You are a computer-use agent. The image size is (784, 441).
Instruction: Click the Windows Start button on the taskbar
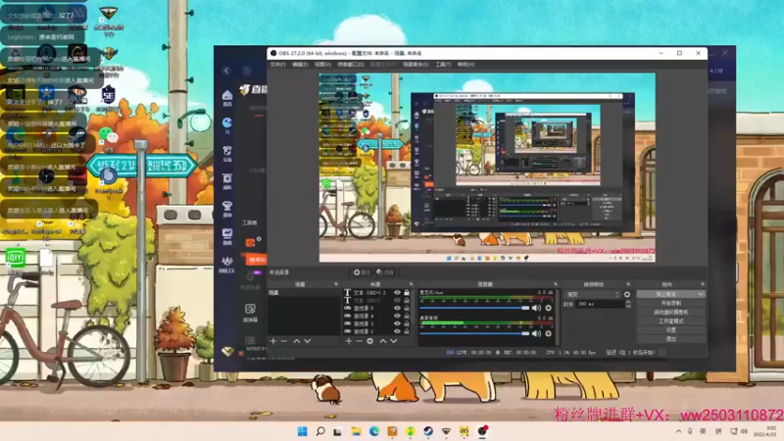tap(302, 431)
